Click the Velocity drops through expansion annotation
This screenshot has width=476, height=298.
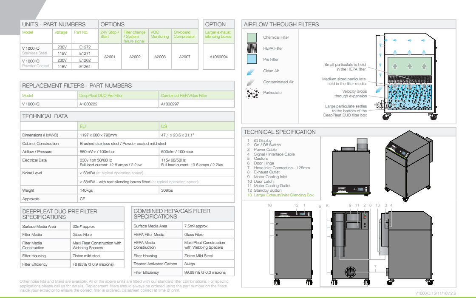point(351,94)
